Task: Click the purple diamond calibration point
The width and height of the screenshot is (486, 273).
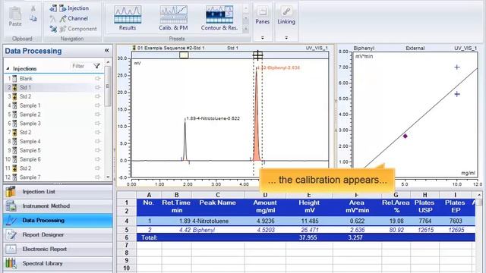Action: pos(405,136)
